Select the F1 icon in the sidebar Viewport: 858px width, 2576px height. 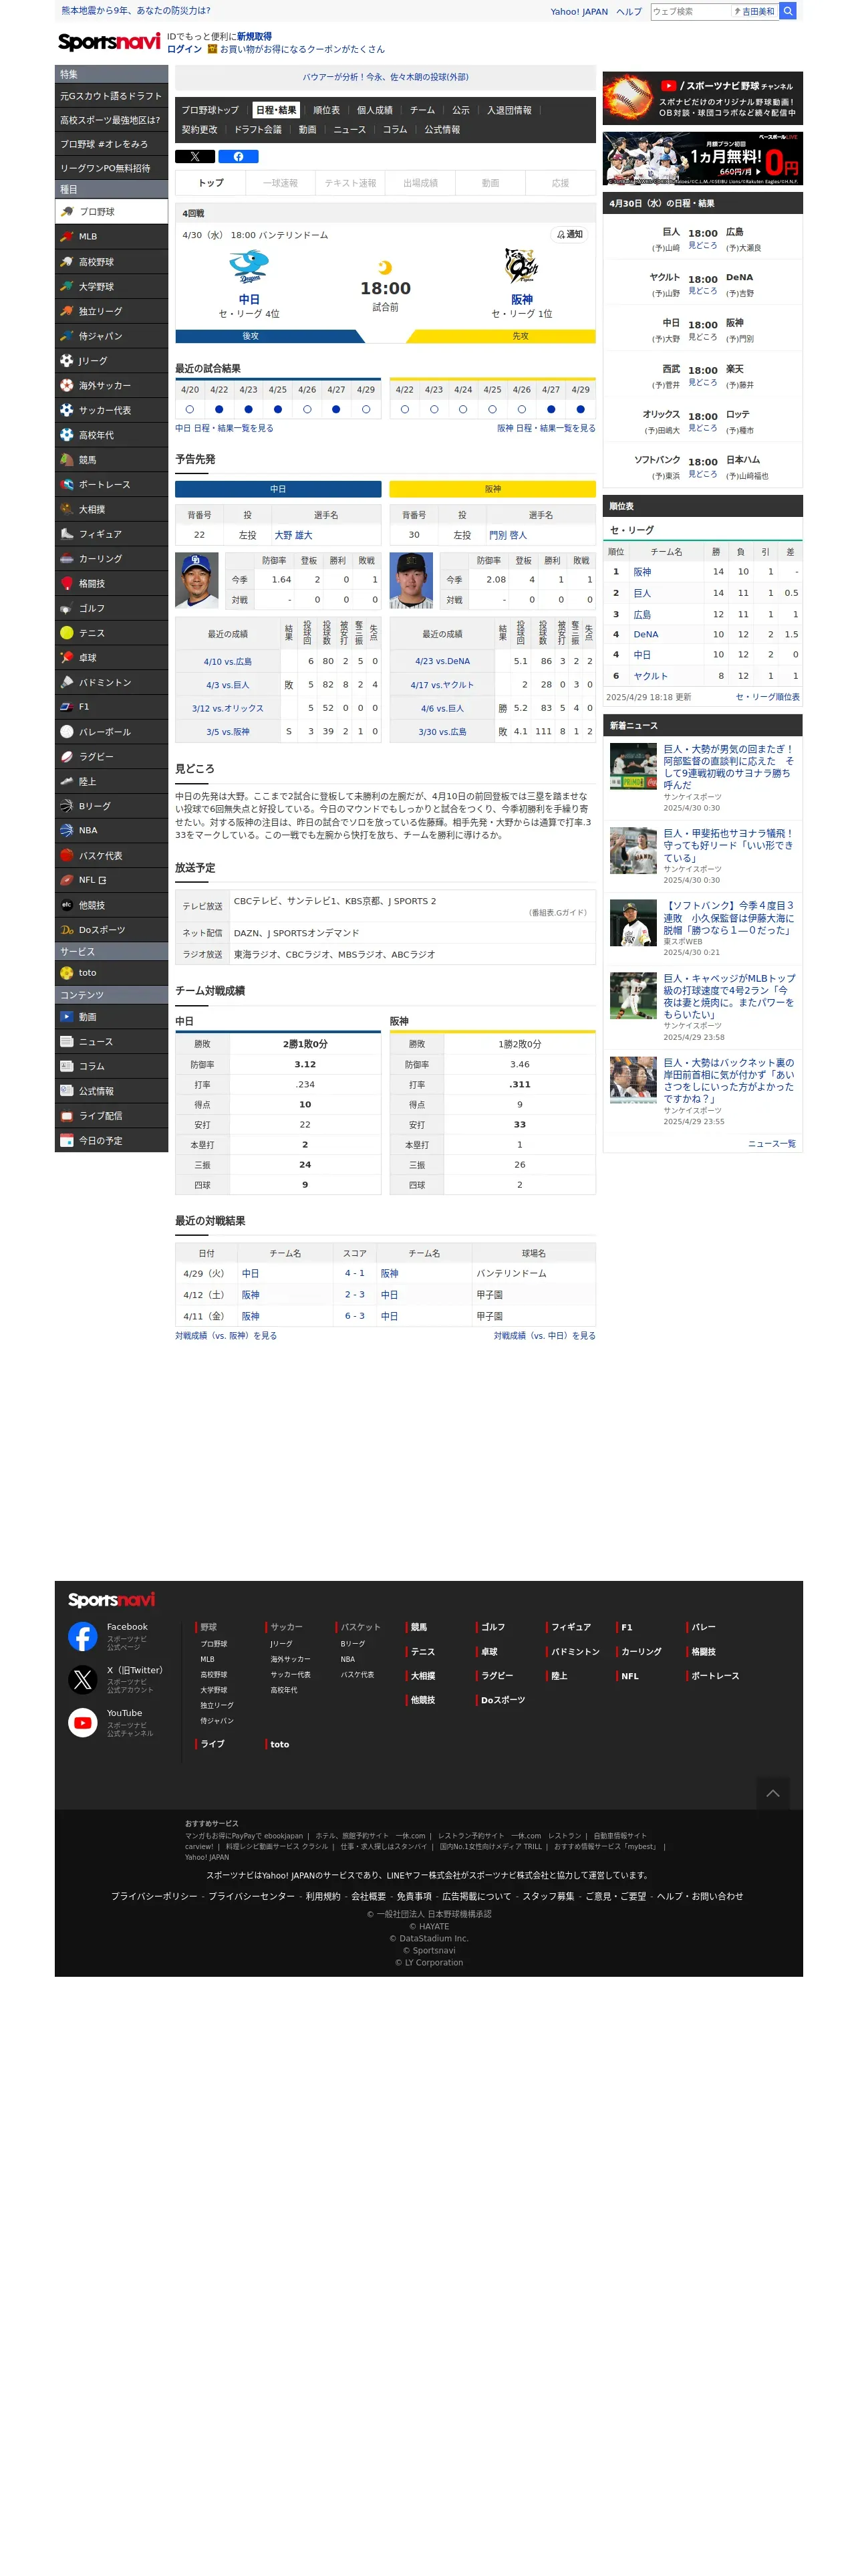[x=67, y=707]
